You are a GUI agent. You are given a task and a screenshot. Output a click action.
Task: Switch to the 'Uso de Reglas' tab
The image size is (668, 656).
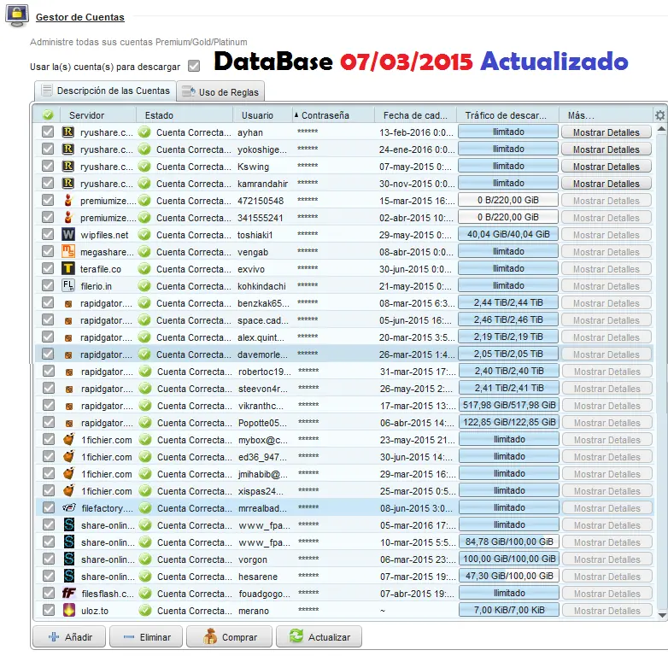coord(220,91)
